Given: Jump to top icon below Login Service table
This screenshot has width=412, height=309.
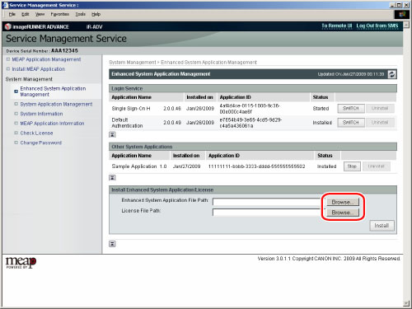Looking at the screenshot, I should coord(112,134).
